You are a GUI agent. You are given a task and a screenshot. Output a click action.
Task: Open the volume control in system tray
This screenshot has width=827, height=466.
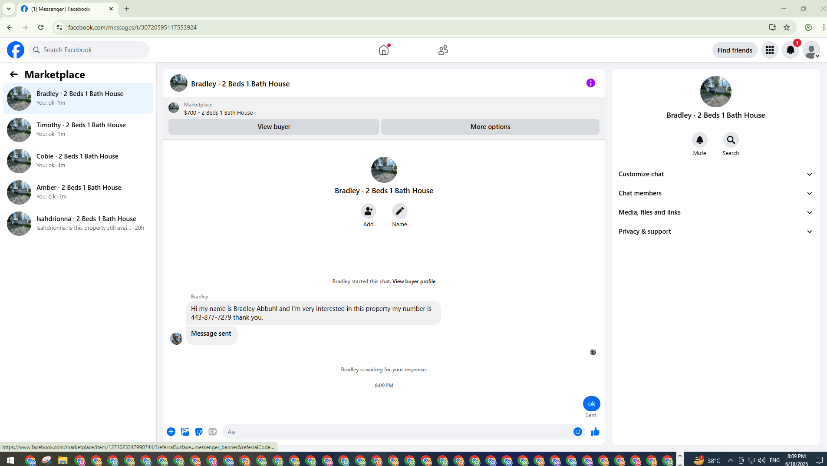click(762, 460)
